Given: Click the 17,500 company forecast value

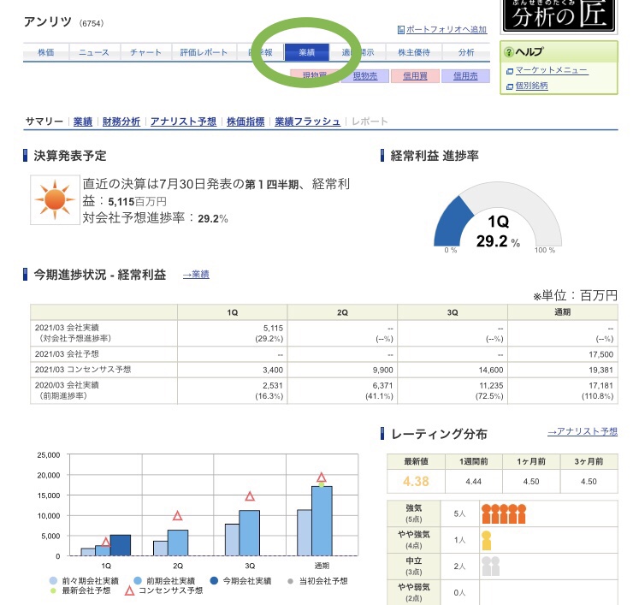Looking at the screenshot, I should tap(600, 354).
